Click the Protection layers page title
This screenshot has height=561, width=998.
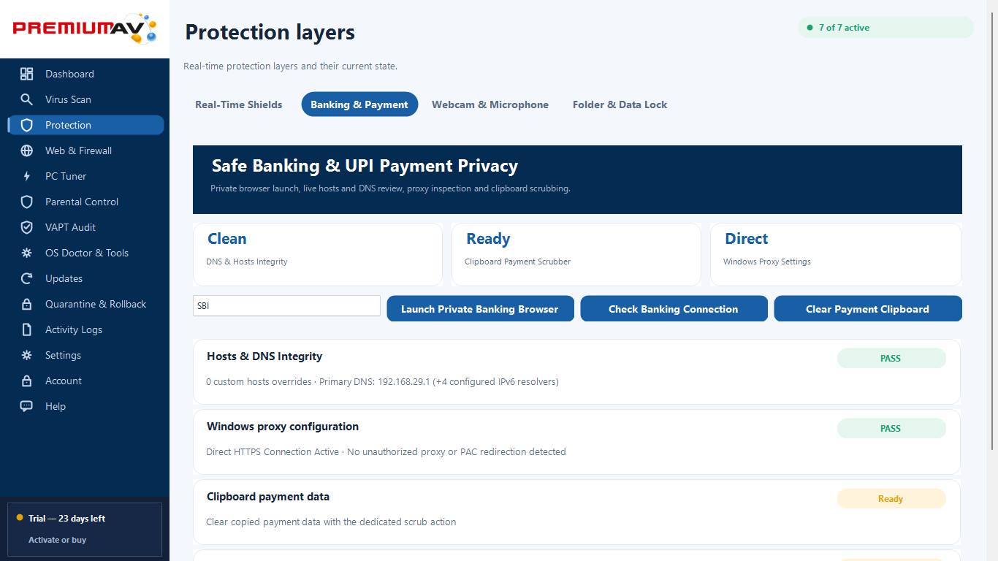(270, 32)
